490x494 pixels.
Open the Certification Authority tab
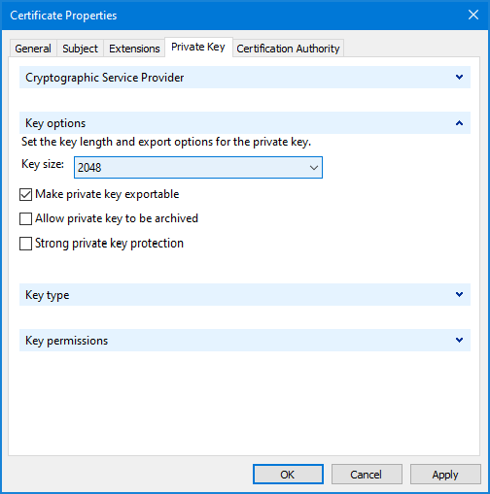coord(288,49)
